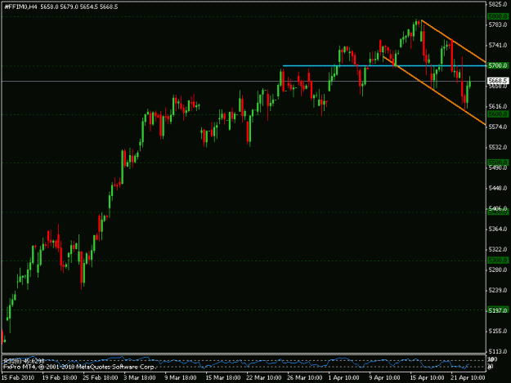Click the 5113.0 price axis label
The image size is (511, 383).
498,351
